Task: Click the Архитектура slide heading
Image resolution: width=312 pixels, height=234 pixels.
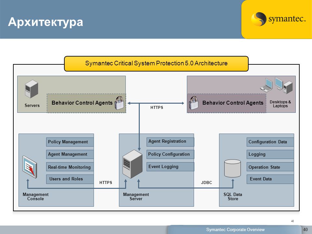Action: click(x=45, y=22)
